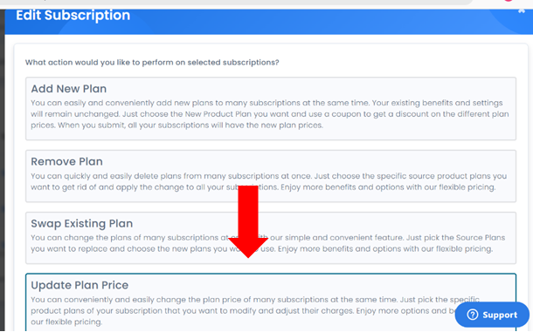This screenshot has height=332, width=533.
Task: Click the Add New Plan description text
Action: tap(270, 114)
